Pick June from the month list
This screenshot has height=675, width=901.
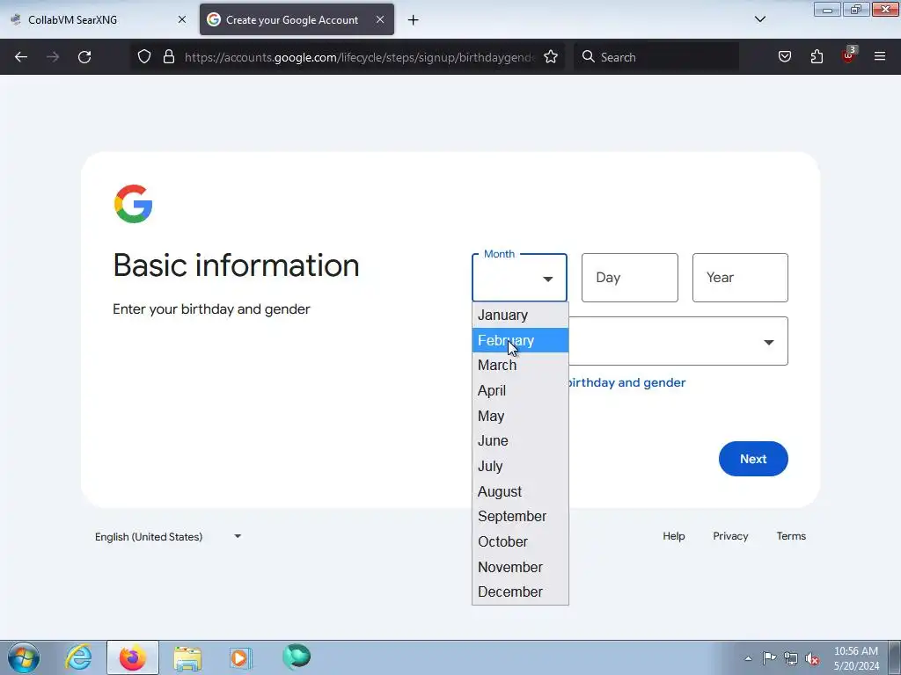520,441
